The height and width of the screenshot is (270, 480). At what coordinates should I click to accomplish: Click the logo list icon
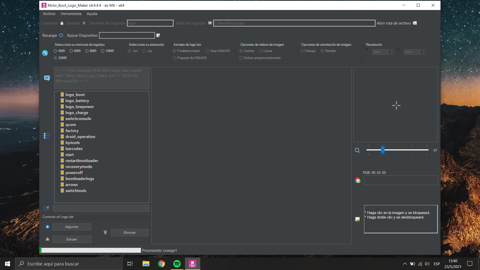(x=47, y=135)
